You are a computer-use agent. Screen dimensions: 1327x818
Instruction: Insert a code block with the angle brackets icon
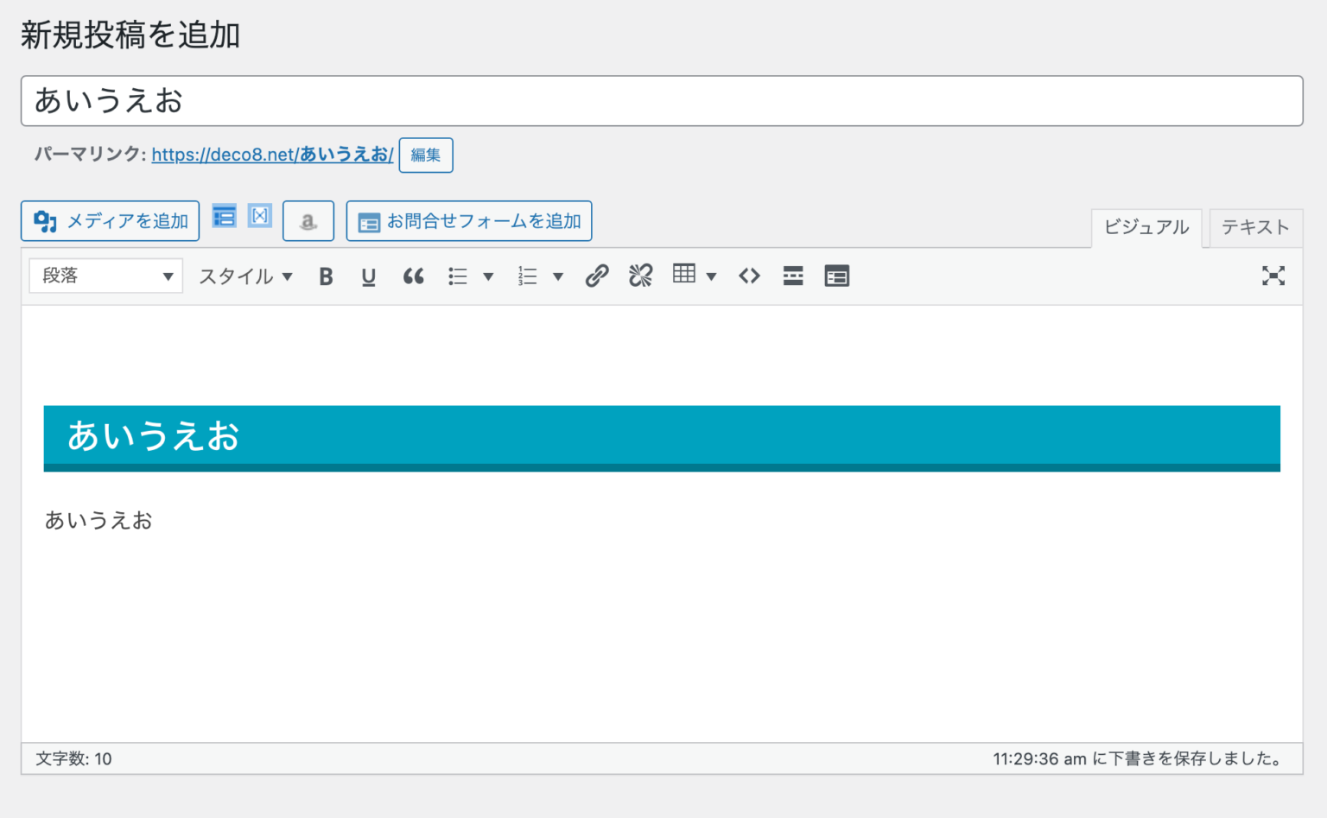(x=748, y=276)
